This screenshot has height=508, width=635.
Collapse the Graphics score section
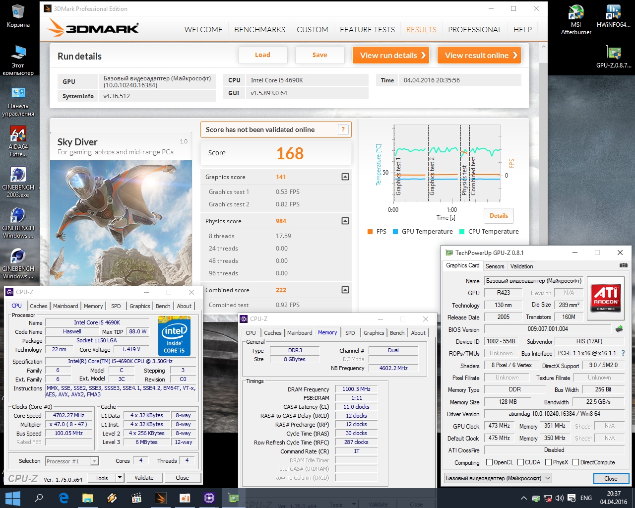pos(345,177)
